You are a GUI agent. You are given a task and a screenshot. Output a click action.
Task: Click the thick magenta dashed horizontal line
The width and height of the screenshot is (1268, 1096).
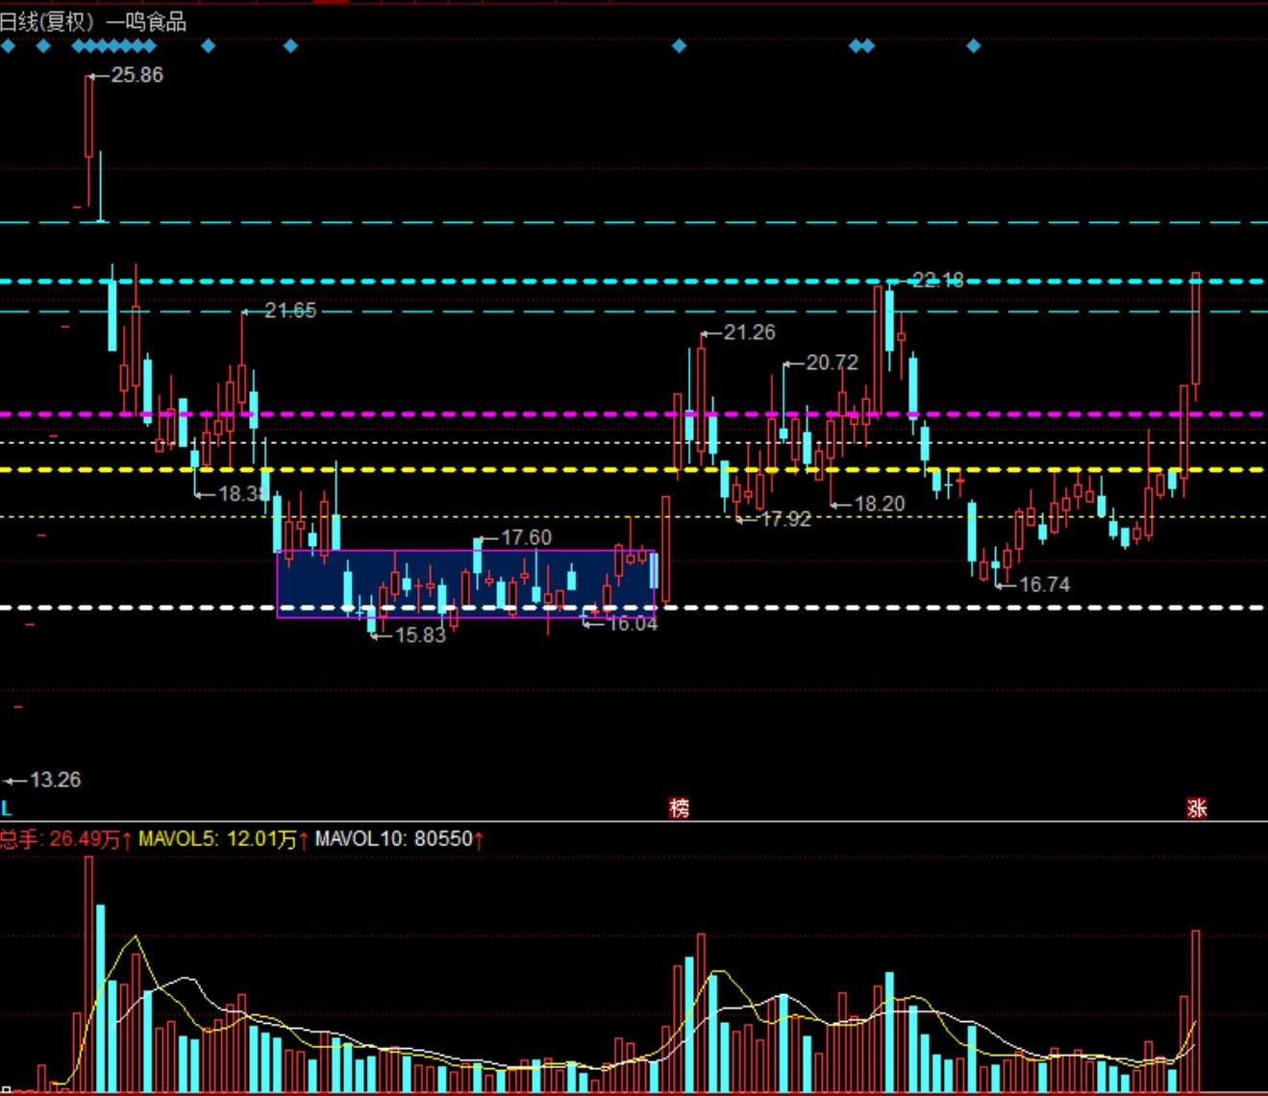pos(634,414)
